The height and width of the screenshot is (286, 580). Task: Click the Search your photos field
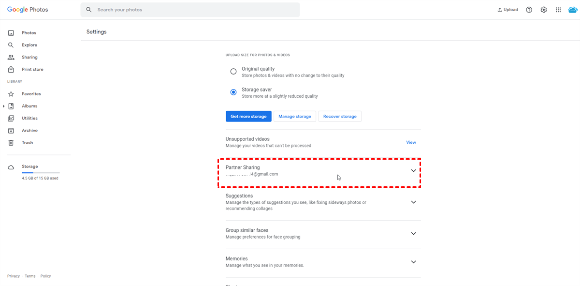(190, 10)
